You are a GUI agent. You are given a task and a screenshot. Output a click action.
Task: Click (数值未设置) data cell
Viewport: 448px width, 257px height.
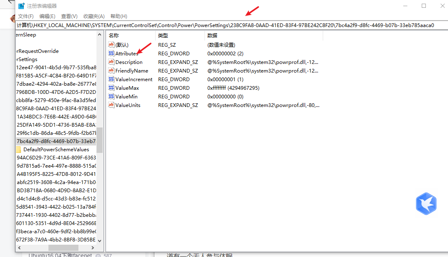pyautogui.click(x=221, y=45)
